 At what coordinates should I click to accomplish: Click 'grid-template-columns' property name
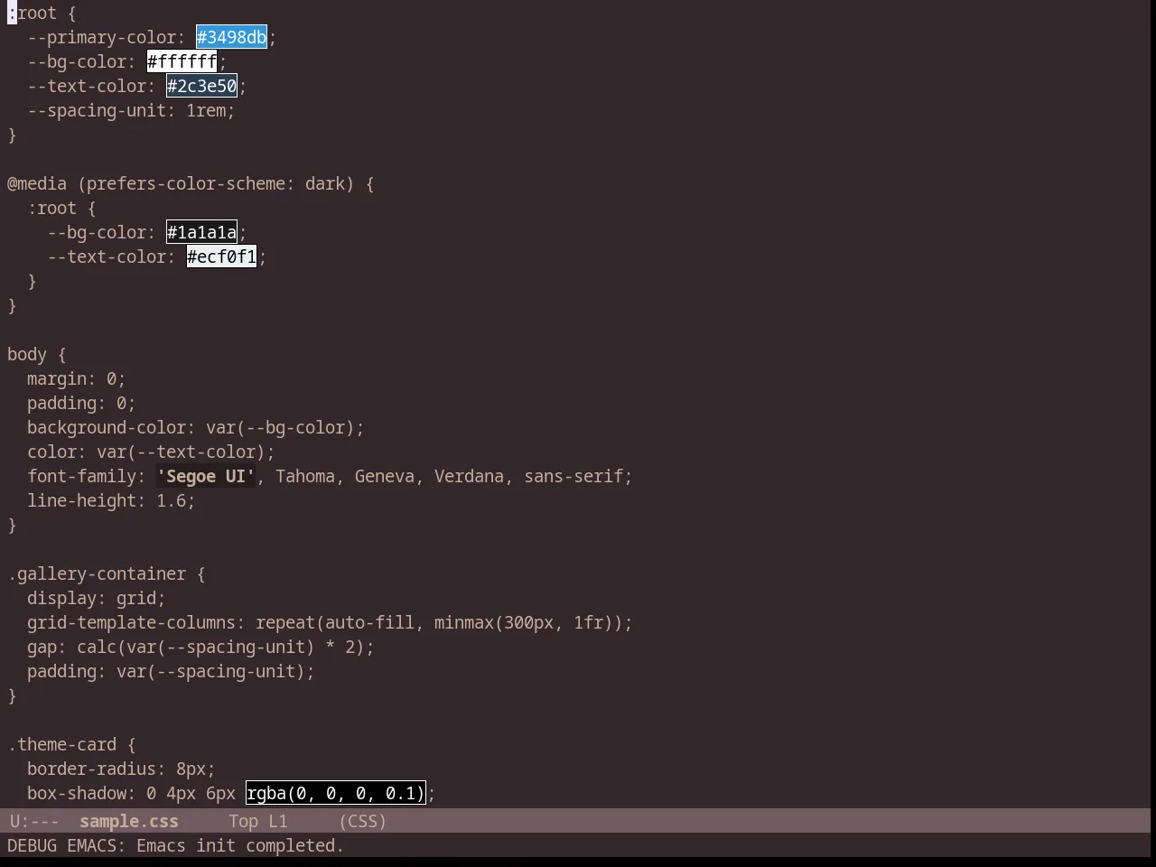[x=131, y=622]
